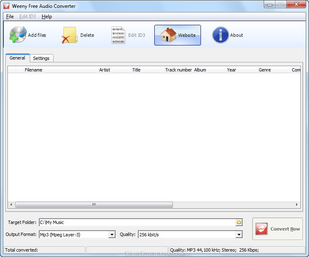Click the Target Folder input field
This screenshot has height=257, width=309.
[137, 222]
